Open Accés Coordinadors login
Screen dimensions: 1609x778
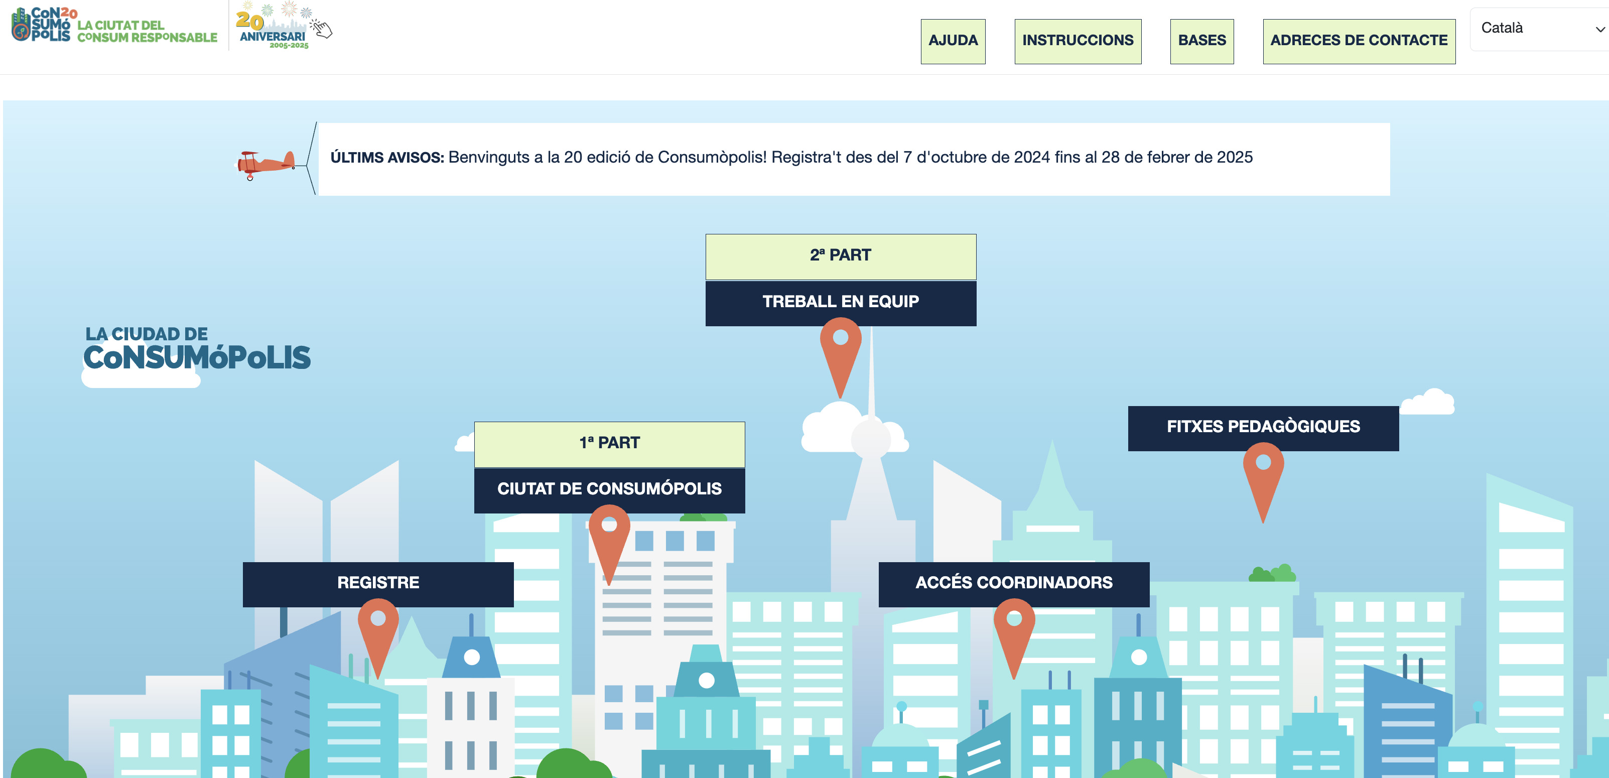[x=1014, y=584]
